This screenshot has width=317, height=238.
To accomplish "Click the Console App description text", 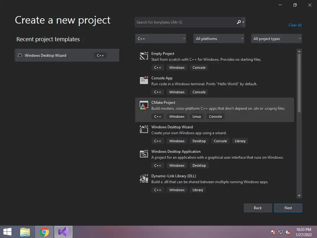I will click(204, 84).
